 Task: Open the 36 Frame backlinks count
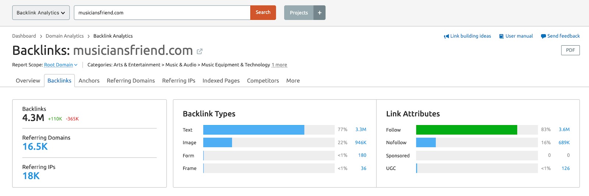tap(364, 168)
